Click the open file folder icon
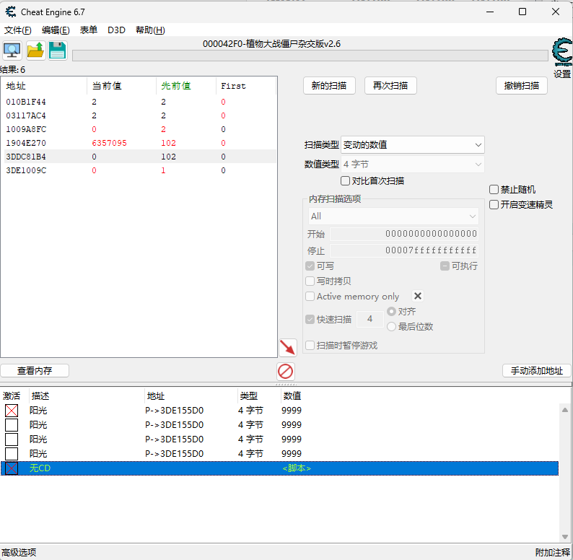573x560 pixels. point(35,50)
